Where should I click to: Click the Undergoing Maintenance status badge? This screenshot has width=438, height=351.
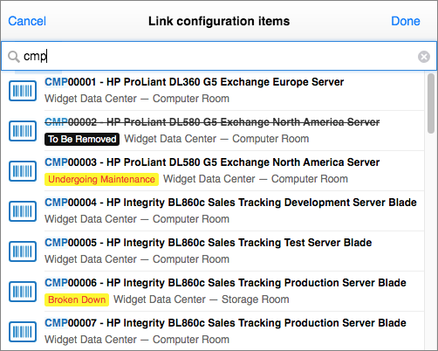tap(101, 179)
